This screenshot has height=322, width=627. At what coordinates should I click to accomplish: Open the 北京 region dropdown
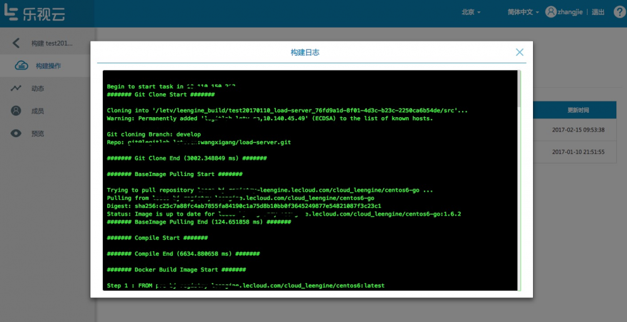[471, 13]
